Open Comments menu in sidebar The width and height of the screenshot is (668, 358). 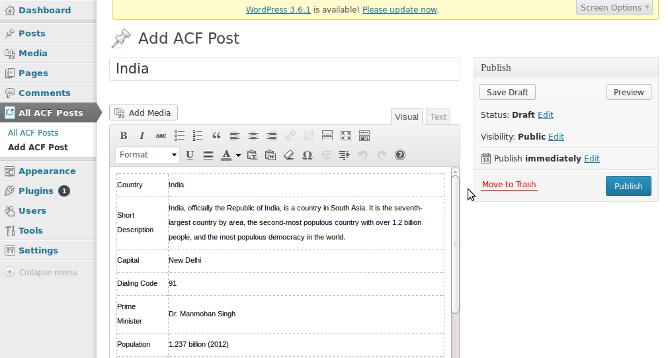pyautogui.click(x=44, y=93)
